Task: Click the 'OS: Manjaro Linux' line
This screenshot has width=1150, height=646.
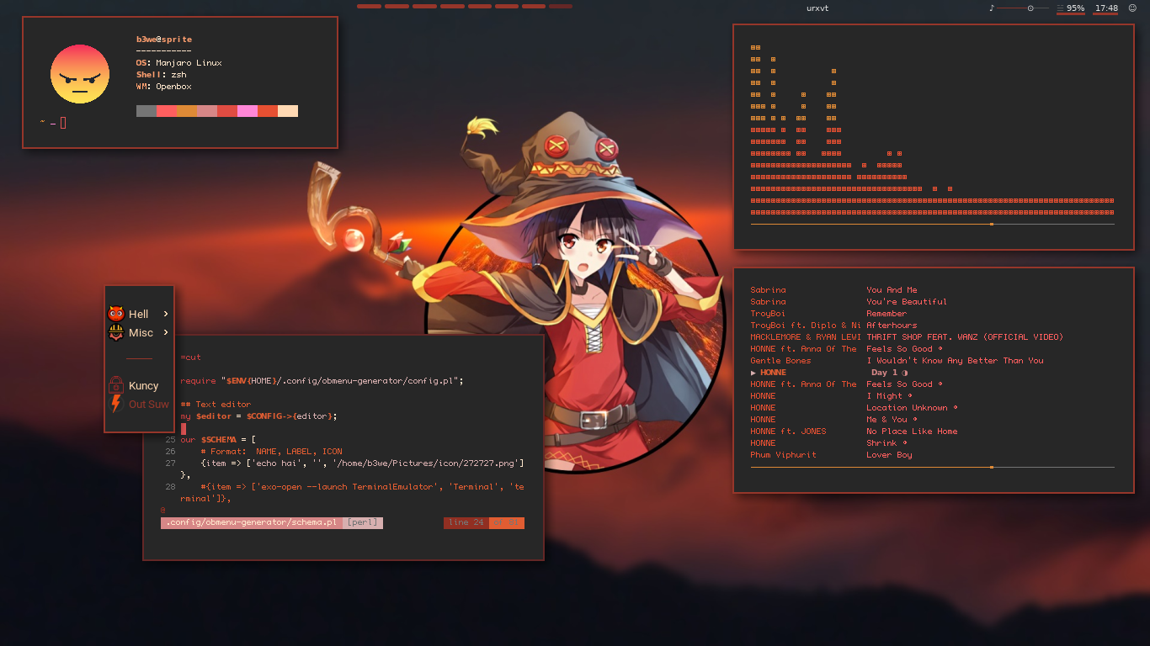Action: (179, 63)
